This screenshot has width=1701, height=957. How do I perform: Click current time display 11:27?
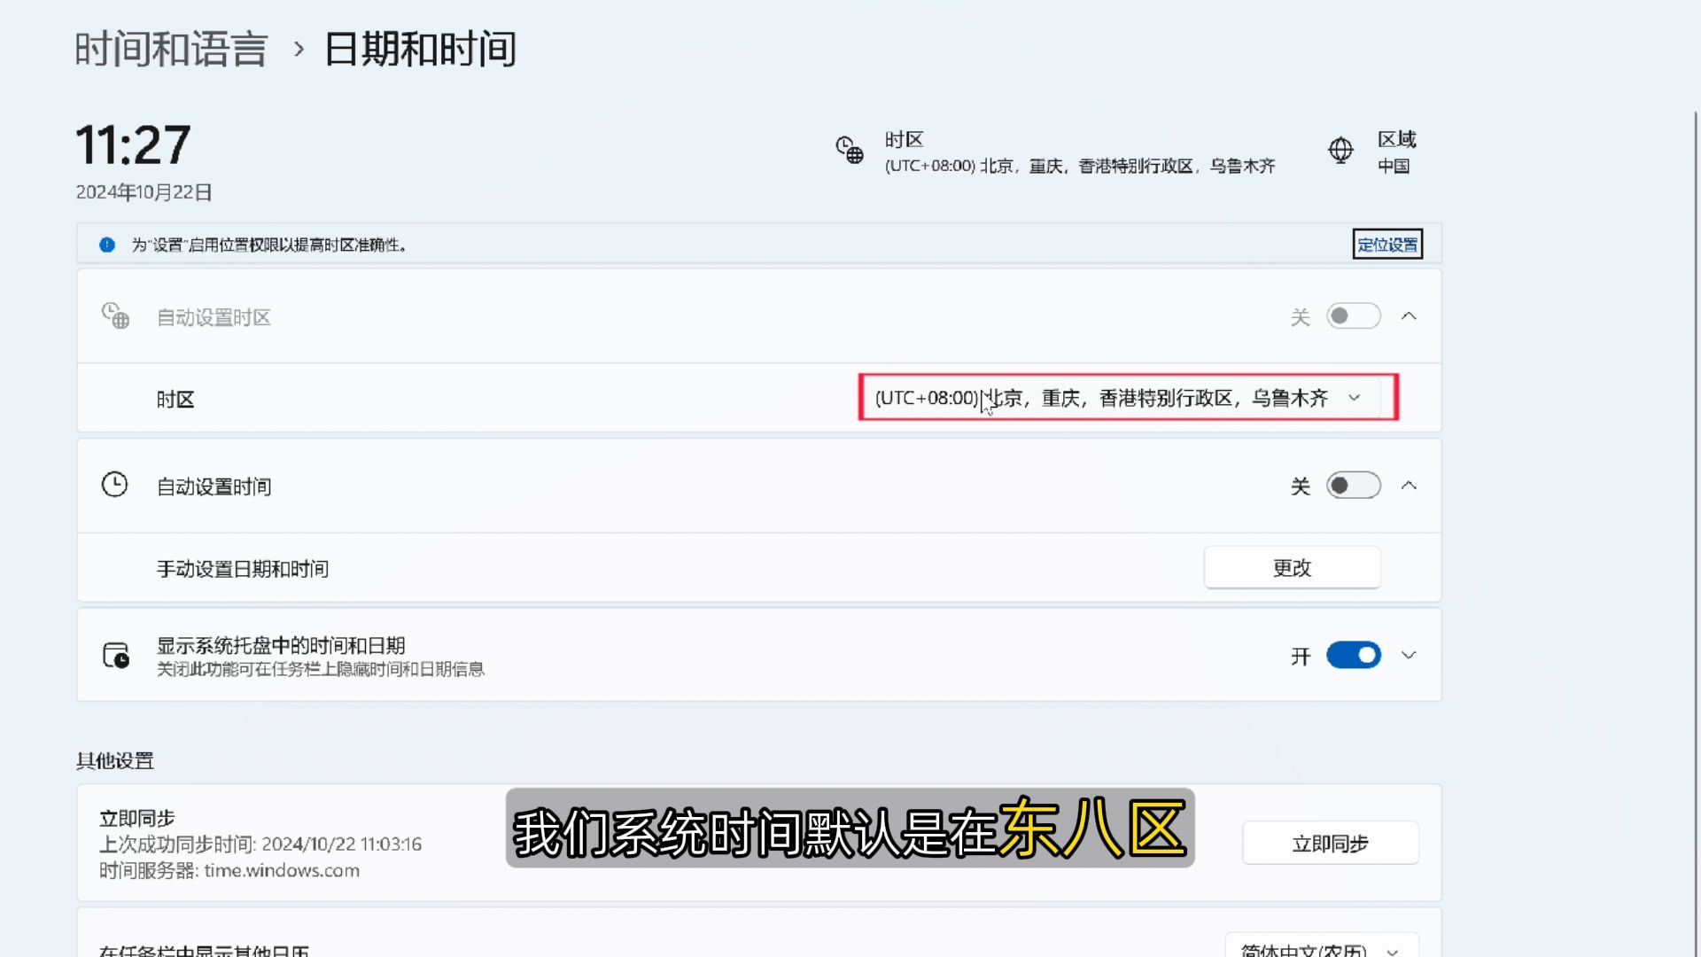(133, 144)
